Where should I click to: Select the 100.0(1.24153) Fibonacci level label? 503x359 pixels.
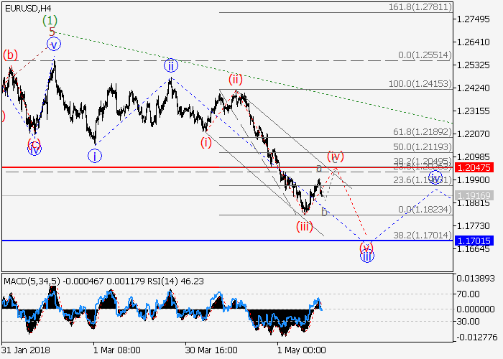[420, 84]
